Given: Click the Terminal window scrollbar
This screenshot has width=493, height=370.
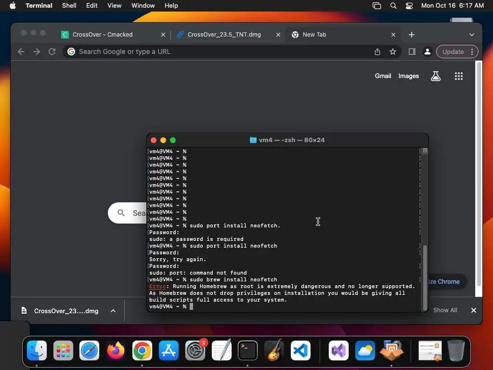Looking at the screenshot, I should pyautogui.click(x=425, y=277).
